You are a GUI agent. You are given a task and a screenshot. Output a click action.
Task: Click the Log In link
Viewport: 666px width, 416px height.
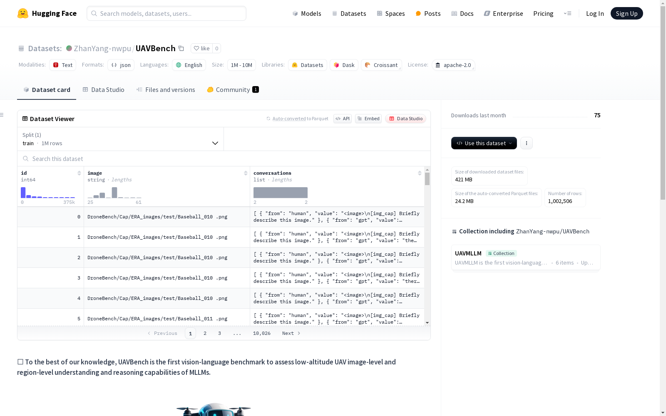click(x=595, y=13)
